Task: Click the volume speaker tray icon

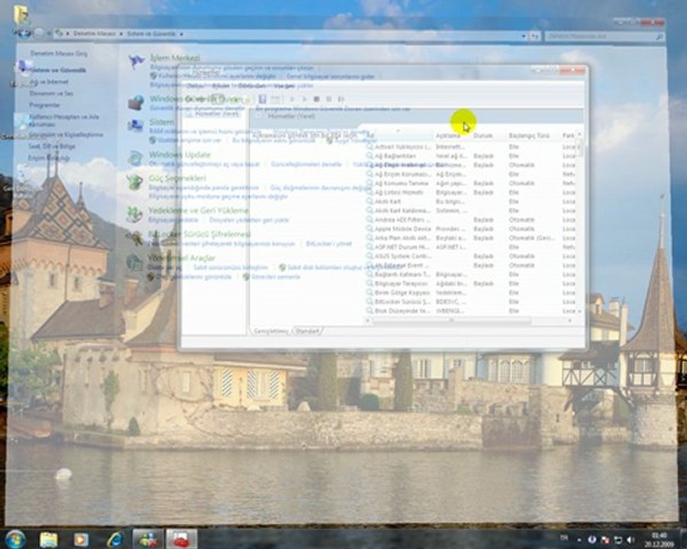Action: point(631,539)
